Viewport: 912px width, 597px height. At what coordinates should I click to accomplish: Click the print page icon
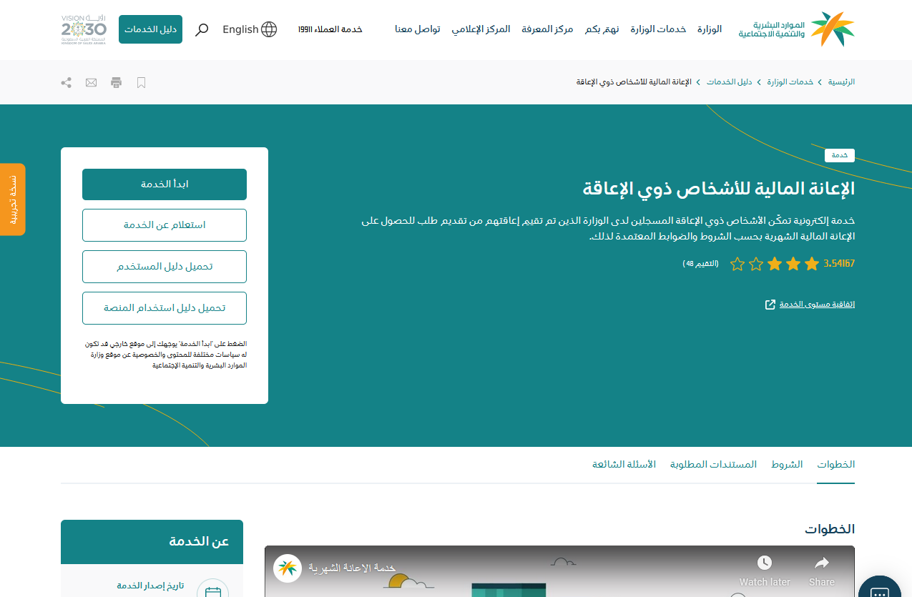116,82
